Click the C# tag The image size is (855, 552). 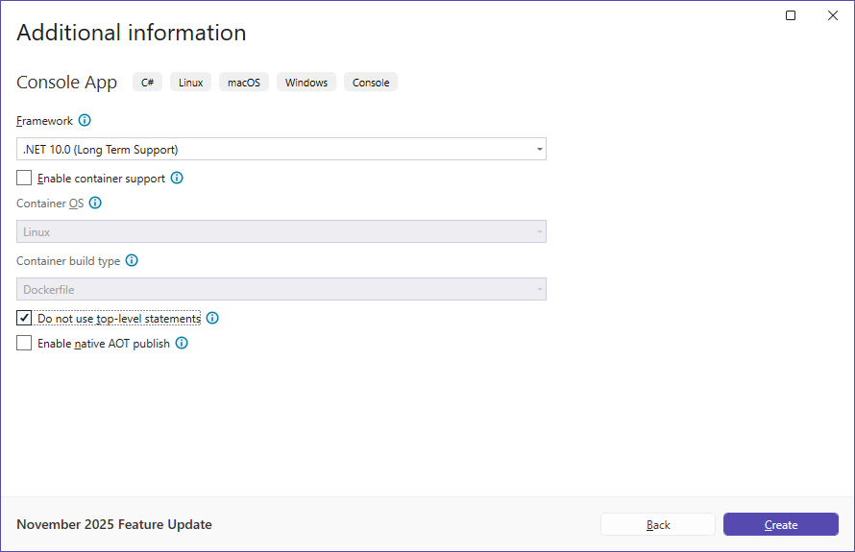(147, 83)
